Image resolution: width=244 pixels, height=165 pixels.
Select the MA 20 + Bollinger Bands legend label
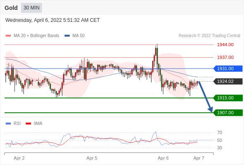click(36, 36)
